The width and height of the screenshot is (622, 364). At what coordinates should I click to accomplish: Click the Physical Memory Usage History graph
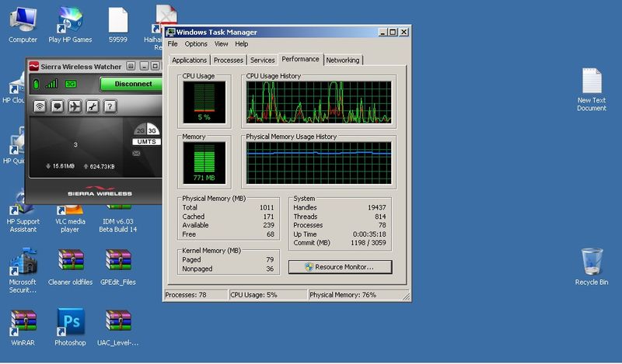tap(319, 163)
